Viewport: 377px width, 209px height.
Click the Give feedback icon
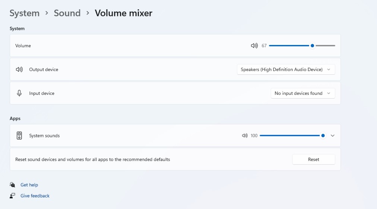coord(13,196)
